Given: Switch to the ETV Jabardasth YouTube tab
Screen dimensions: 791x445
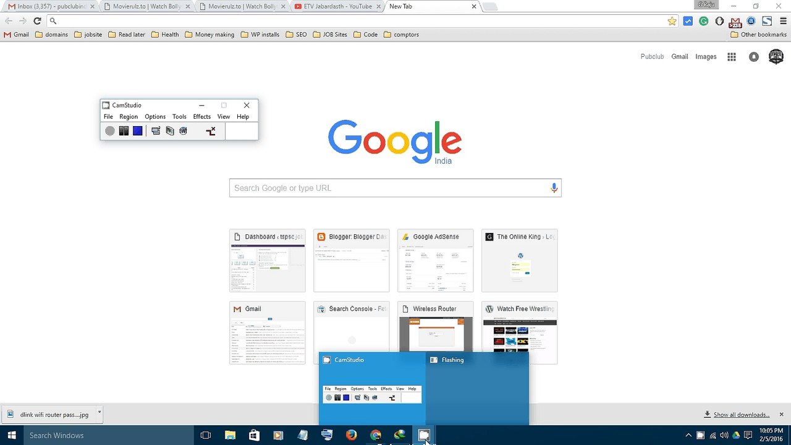Looking at the screenshot, I should point(337,7).
